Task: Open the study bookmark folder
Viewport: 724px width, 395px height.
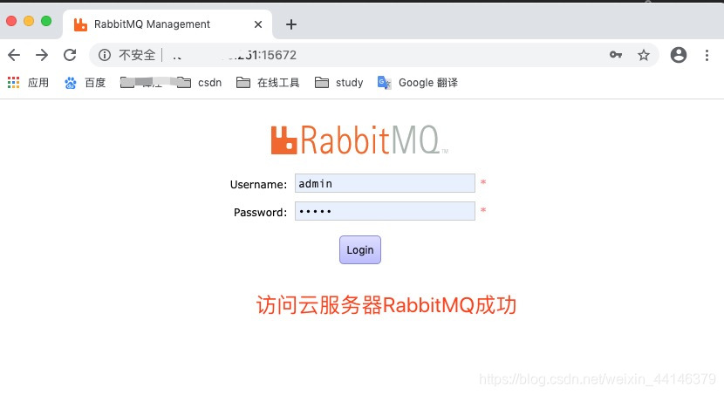Action: (339, 83)
